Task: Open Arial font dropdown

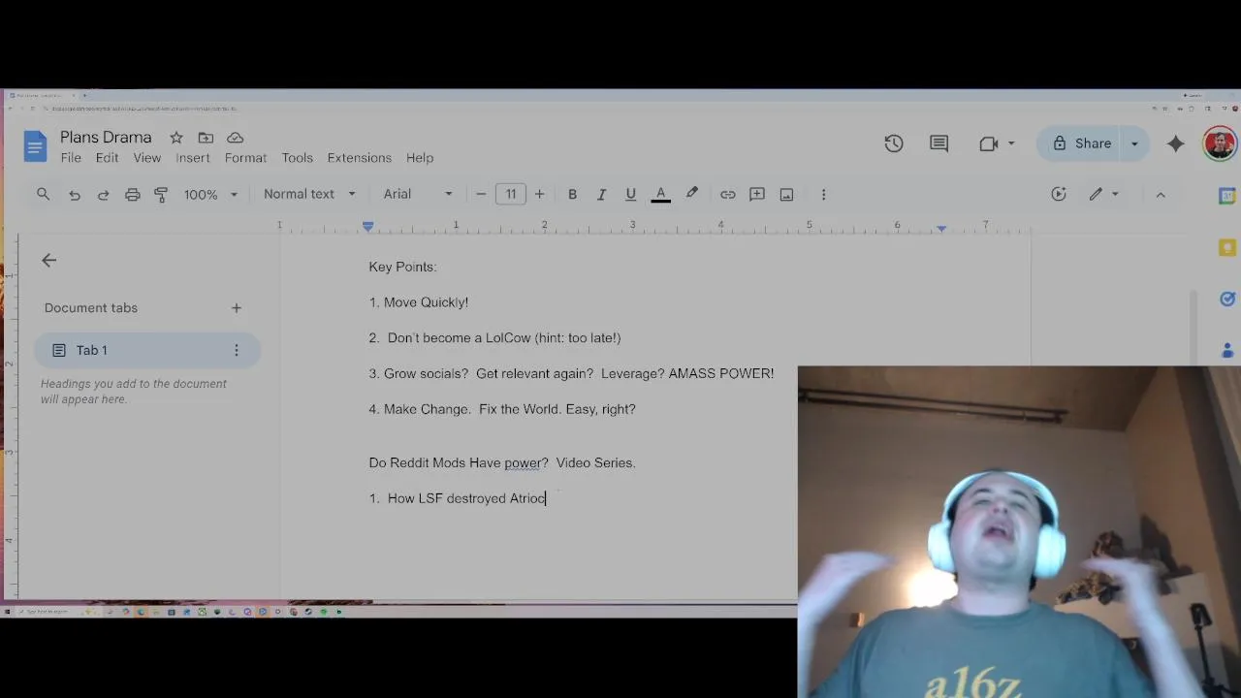Action: 418,195
